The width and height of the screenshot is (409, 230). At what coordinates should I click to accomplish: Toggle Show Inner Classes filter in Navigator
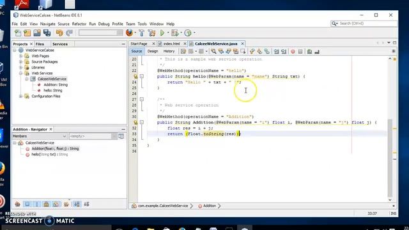coord(56,204)
